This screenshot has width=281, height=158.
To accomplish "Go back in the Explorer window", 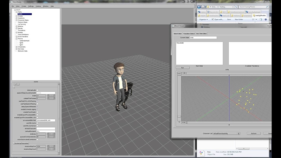I will pyautogui.click(x=199, y=7).
